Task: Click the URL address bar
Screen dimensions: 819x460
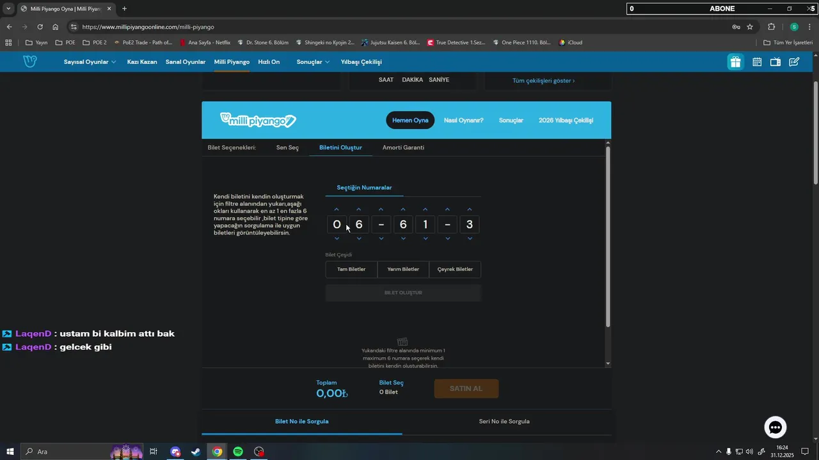Action: coord(403,27)
